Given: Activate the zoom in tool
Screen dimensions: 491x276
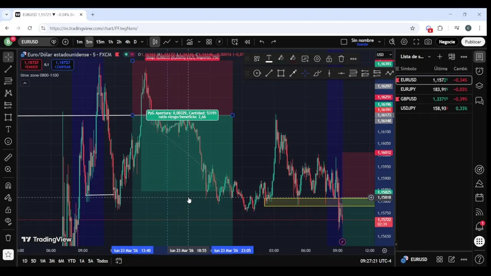Looking at the screenshot, I should 8,169.
